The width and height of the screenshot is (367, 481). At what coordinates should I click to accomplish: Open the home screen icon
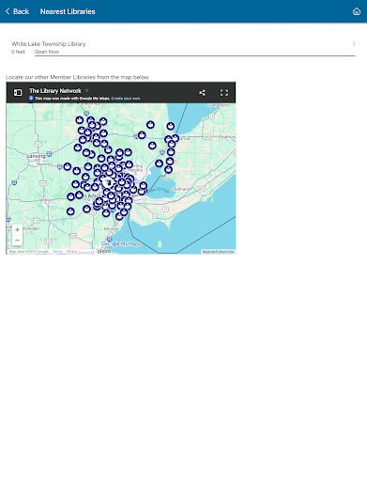(357, 11)
